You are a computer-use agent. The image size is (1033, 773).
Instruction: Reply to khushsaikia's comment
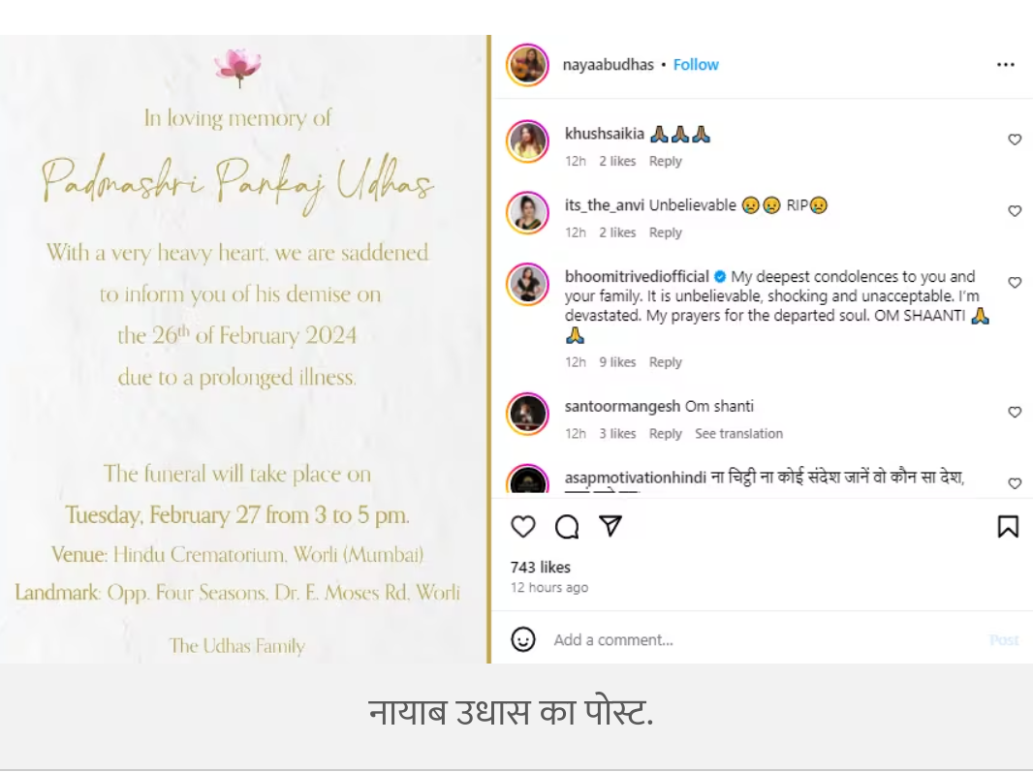[x=666, y=162]
